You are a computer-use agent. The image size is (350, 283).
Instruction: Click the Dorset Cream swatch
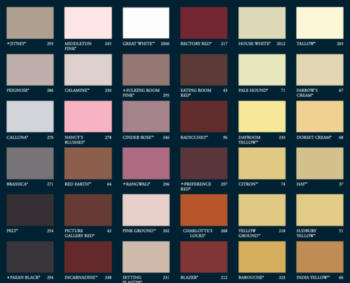(320, 117)
